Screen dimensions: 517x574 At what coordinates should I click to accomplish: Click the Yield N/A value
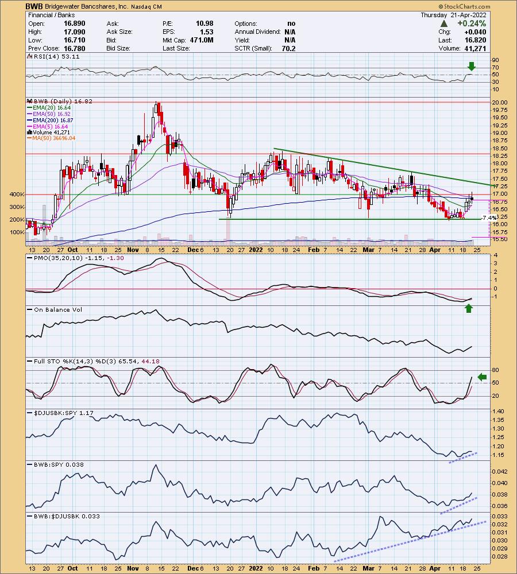pyautogui.click(x=290, y=40)
